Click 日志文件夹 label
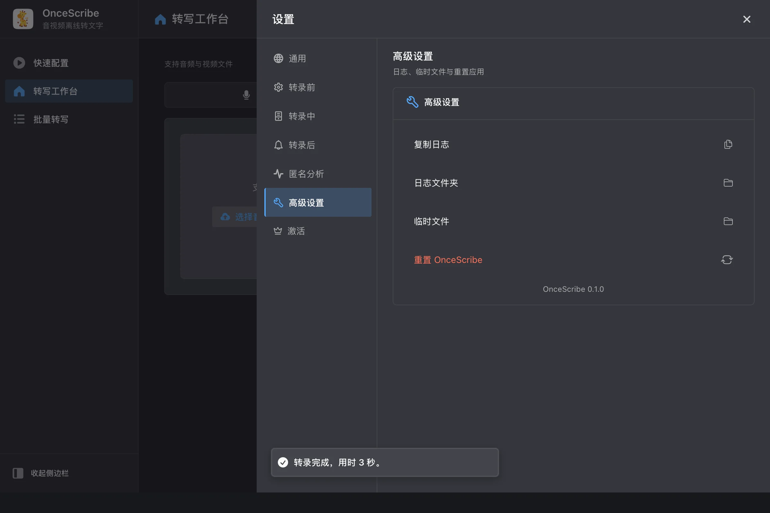The width and height of the screenshot is (770, 513). 436,183
